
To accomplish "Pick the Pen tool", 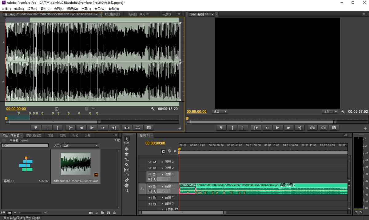I will click(x=127, y=180).
